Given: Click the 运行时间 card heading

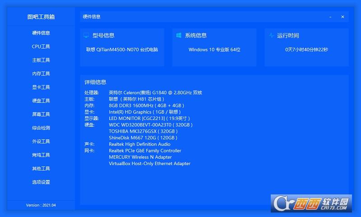Looking at the screenshot, I should point(288,36).
